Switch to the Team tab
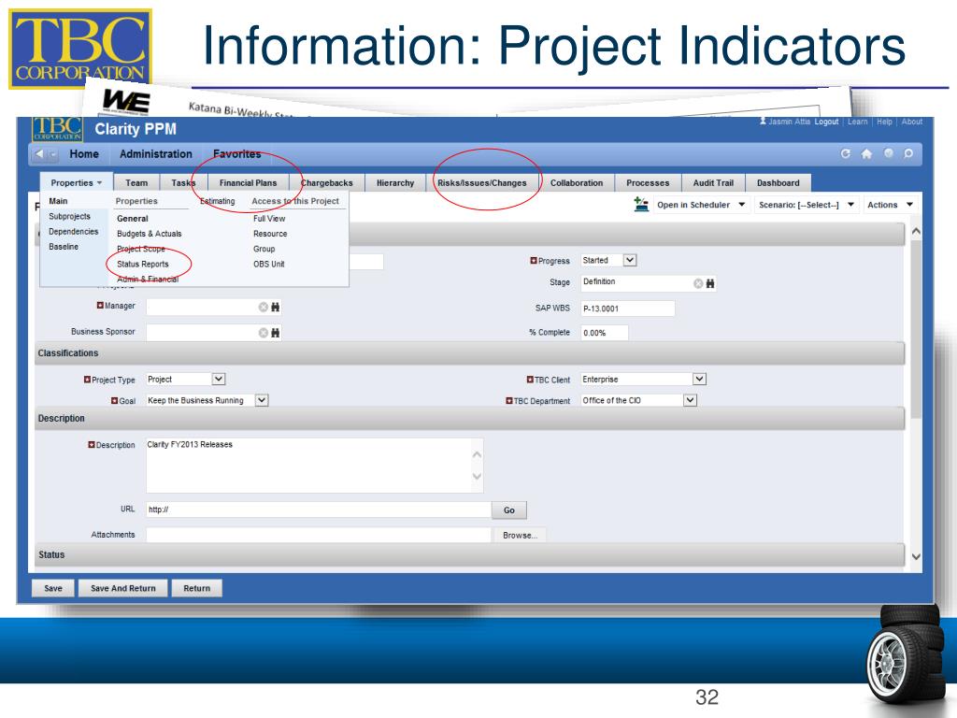The height and width of the screenshot is (718, 957). click(x=136, y=182)
